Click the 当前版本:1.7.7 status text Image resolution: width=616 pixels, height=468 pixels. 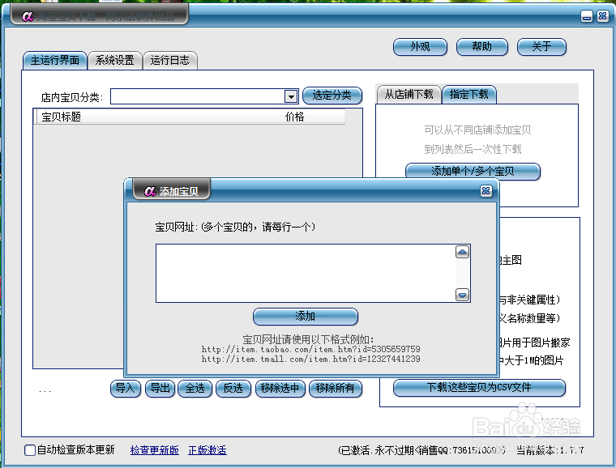point(550,450)
